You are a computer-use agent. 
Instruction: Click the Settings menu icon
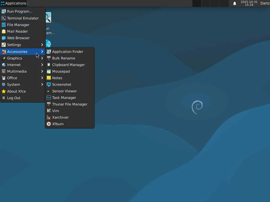pyautogui.click(x=4, y=45)
